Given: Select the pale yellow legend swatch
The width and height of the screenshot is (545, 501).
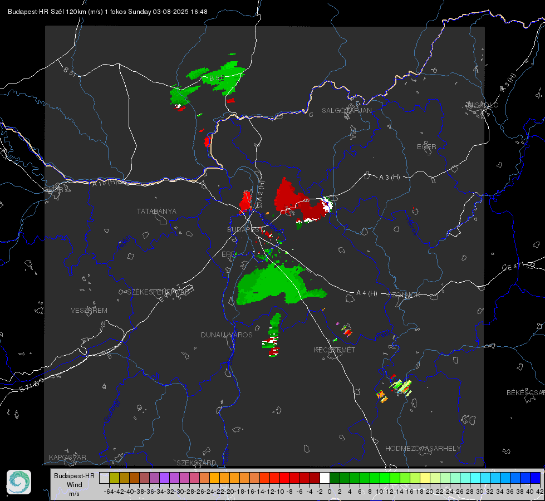Looking at the screenshot, I should [425, 478].
